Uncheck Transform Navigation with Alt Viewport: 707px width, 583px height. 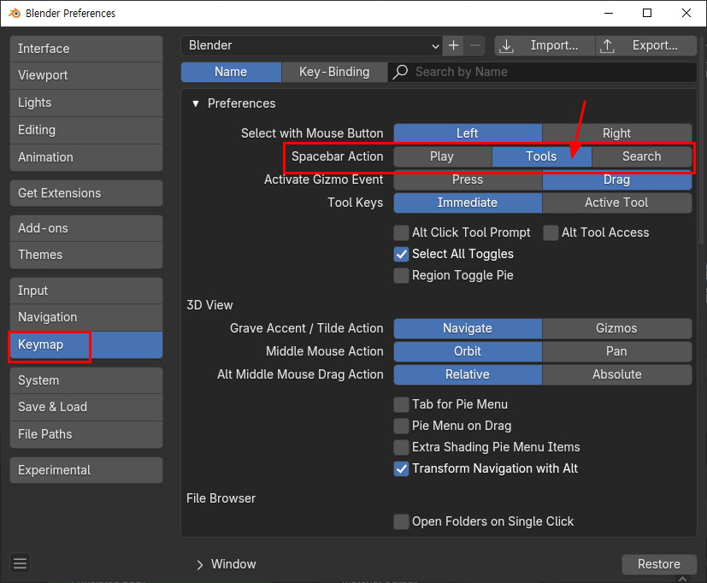point(401,468)
